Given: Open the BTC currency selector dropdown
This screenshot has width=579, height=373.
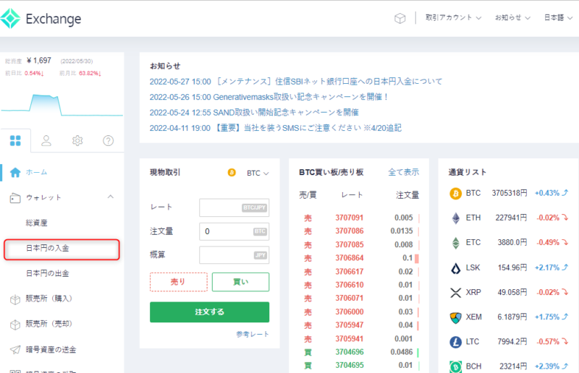Looking at the screenshot, I should [x=258, y=173].
